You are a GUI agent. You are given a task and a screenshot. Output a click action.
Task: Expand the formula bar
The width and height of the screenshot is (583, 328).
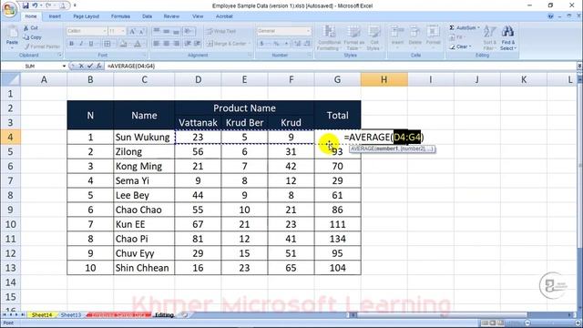click(x=579, y=66)
